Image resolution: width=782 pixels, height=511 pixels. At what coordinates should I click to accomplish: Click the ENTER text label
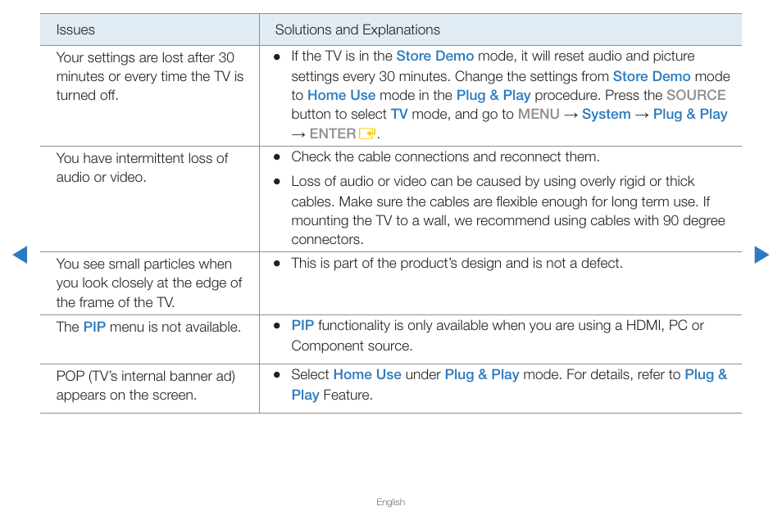click(333, 133)
